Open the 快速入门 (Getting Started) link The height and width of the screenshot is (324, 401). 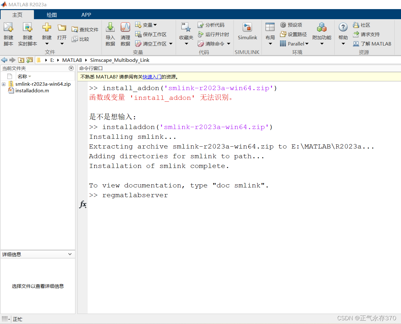tap(152, 76)
